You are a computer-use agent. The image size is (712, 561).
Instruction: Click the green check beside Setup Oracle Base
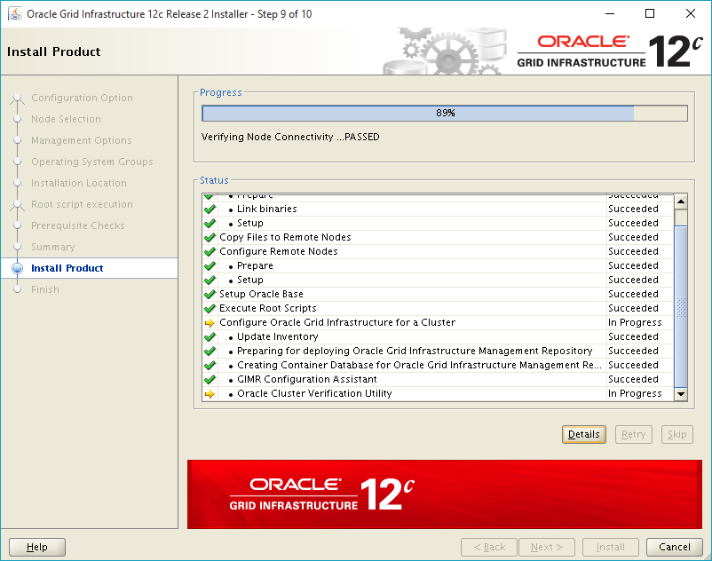point(210,294)
